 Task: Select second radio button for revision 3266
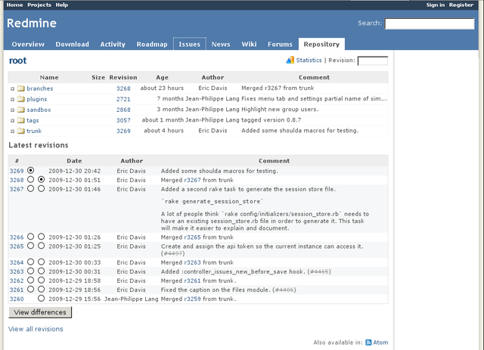pyautogui.click(x=42, y=237)
